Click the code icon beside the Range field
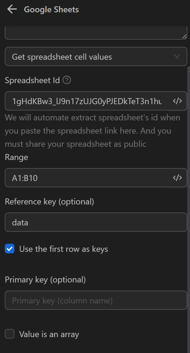The height and width of the screenshot is (353, 190). pos(177,178)
